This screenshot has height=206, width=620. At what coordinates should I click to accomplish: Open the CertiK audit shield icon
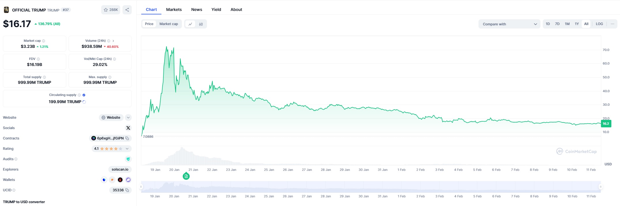click(x=128, y=159)
